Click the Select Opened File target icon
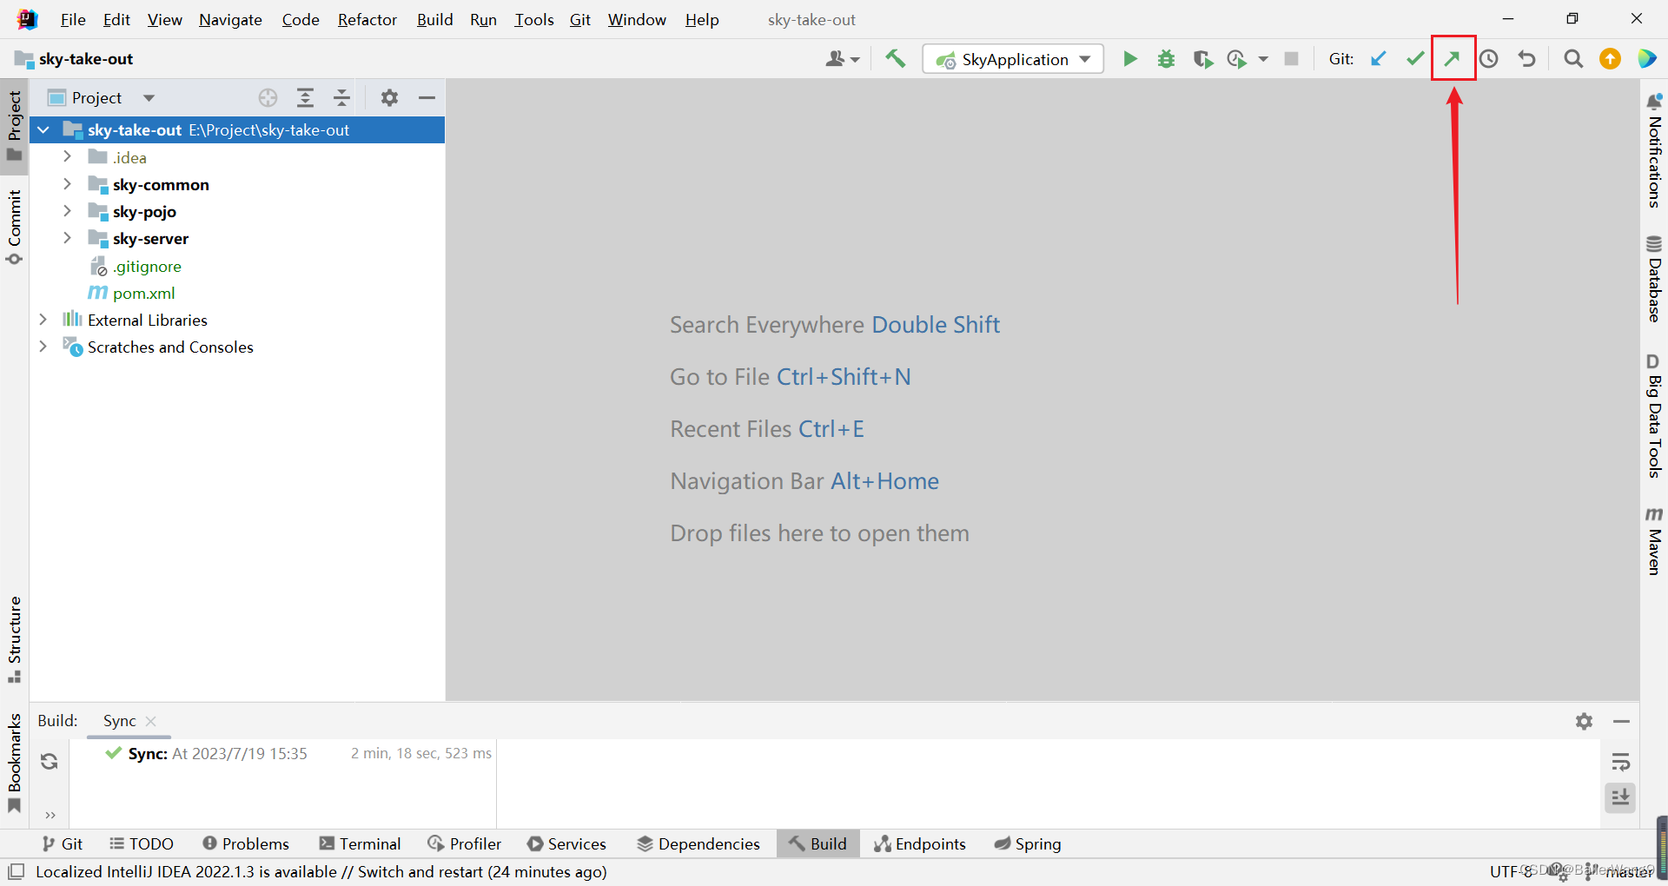 (x=268, y=97)
